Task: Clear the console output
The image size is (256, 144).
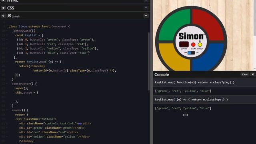Action: (245, 74)
